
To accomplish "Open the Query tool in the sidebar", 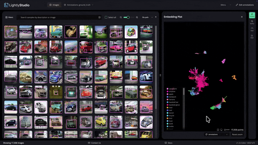I will (252, 22).
